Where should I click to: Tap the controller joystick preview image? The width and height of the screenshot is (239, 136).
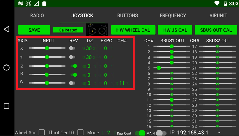coord(97,30)
